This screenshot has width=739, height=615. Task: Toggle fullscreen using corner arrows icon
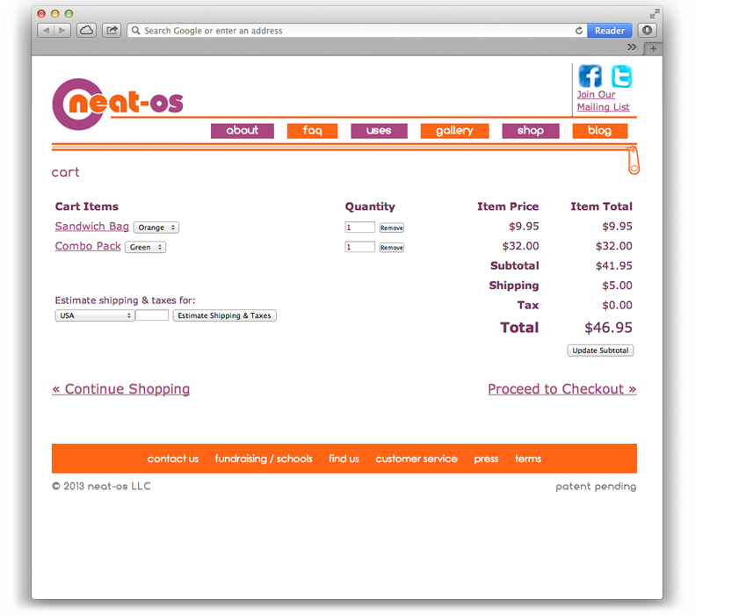pyautogui.click(x=655, y=13)
